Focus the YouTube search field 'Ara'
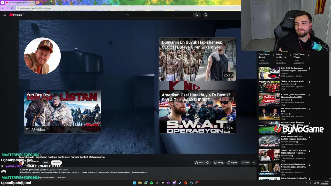 point(158,15)
